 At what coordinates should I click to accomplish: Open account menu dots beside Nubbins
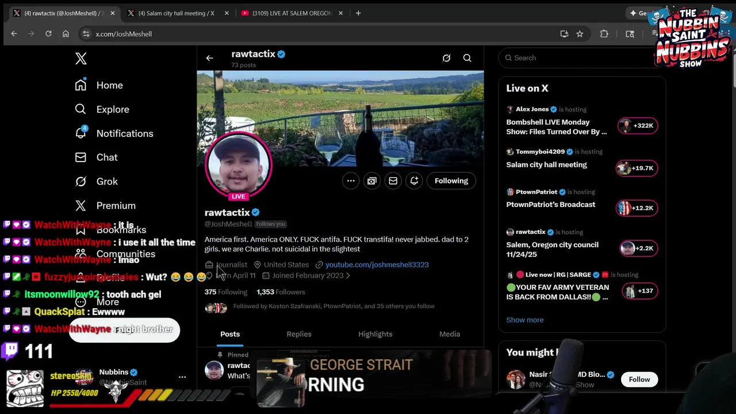click(x=182, y=377)
